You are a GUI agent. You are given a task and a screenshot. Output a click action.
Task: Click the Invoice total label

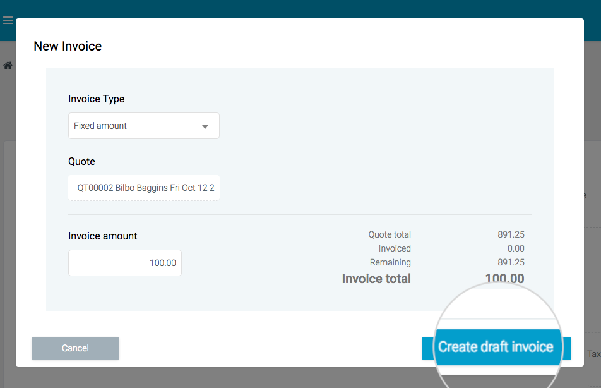[376, 279]
